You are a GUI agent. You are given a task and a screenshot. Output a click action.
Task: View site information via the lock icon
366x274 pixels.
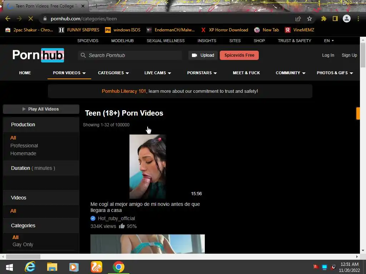tap(45, 19)
